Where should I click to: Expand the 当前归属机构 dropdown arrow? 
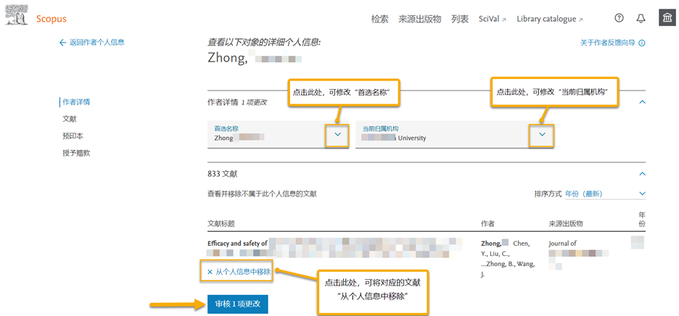[542, 135]
